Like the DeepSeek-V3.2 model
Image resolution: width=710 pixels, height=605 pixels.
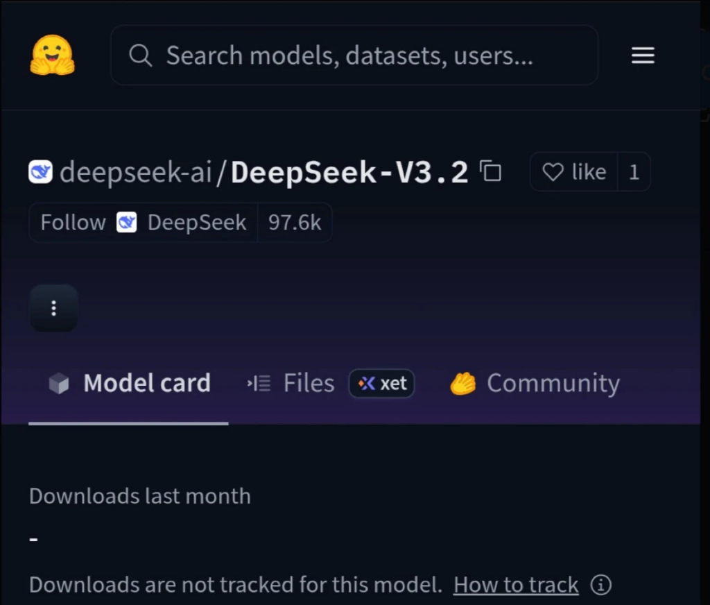(x=574, y=171)
